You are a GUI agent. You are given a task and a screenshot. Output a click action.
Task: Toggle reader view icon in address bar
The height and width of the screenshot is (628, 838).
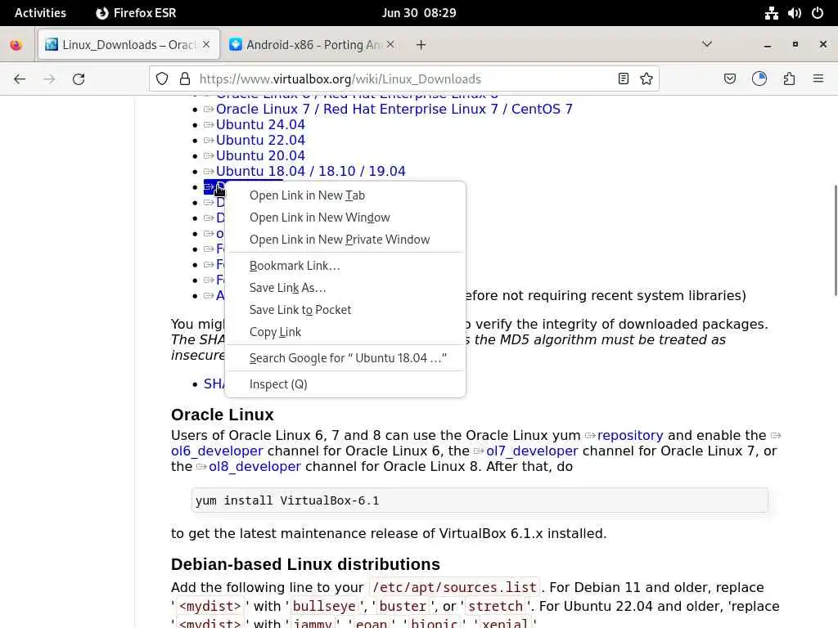point(623,79)
